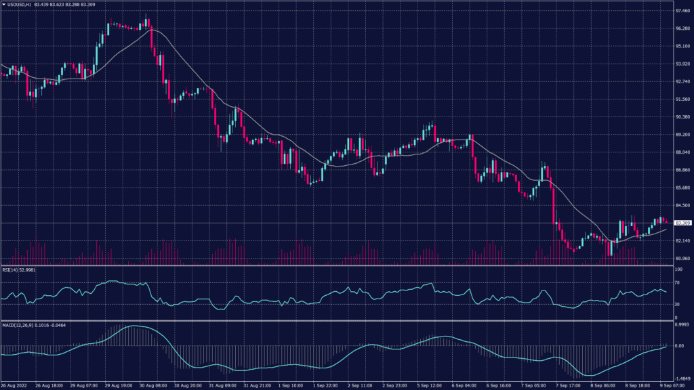Click the 93.920 price axis label
Viewport: 694px width, 390px height.
[x=680, y=64]
